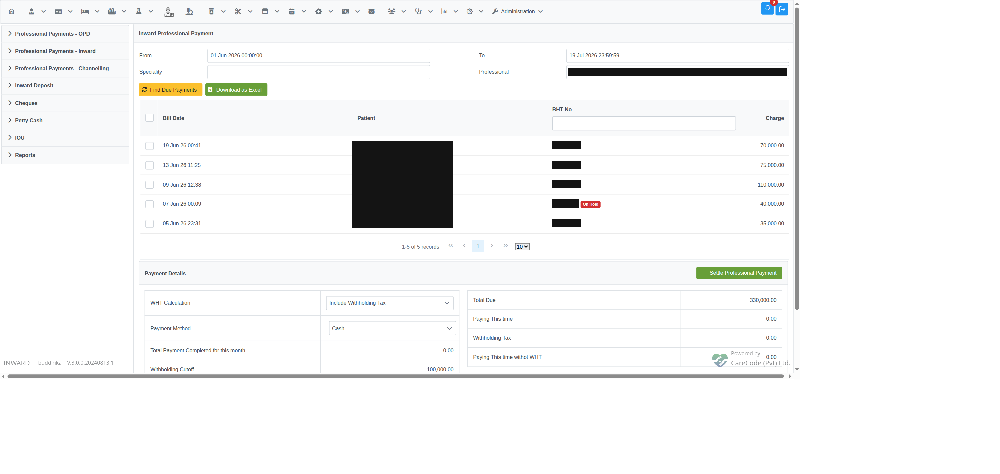Open the Administration menu
Viewport: 1000px width, 474px height.
pyautogui.click(x=517, y=11)
